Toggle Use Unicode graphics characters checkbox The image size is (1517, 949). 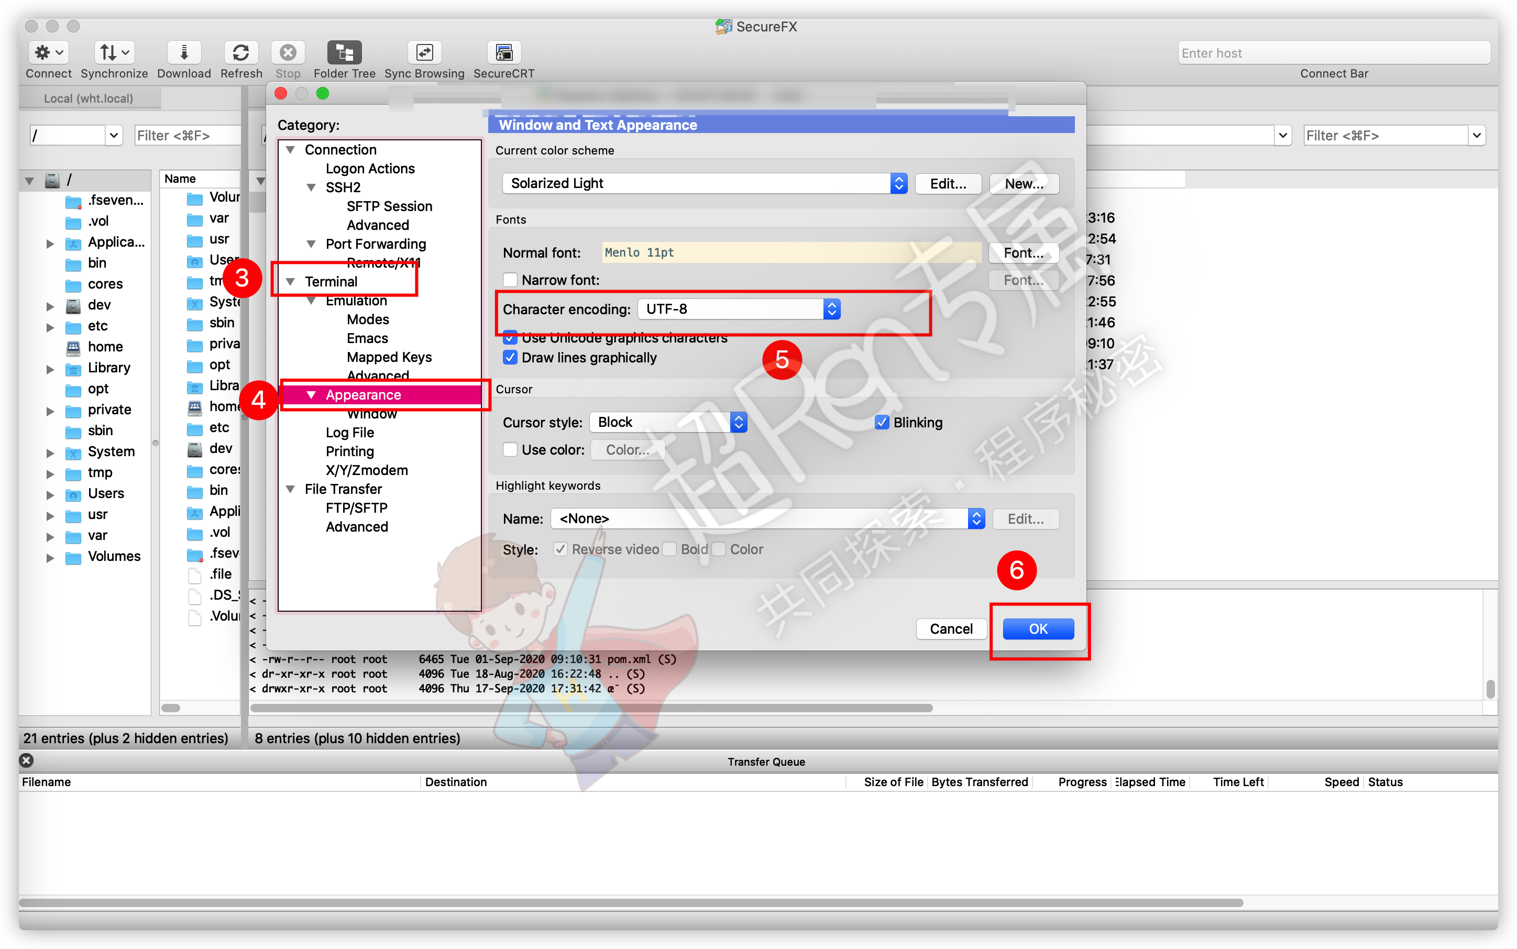(x=510, y=338)
